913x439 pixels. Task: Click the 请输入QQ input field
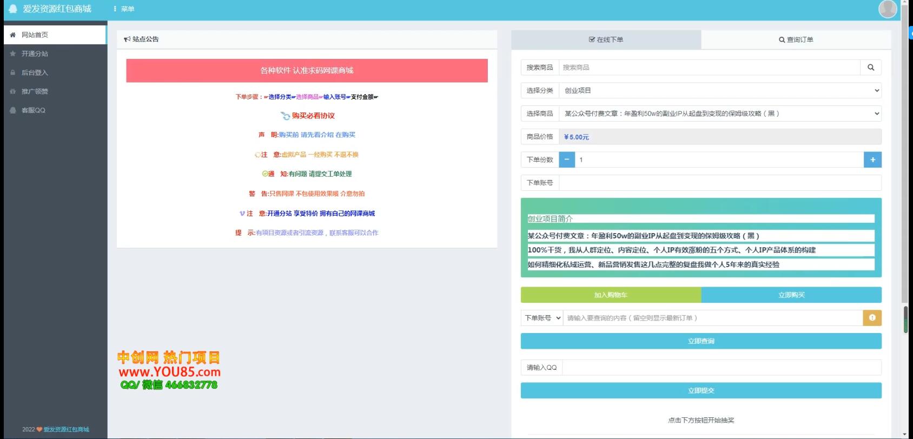click(722, 368)
